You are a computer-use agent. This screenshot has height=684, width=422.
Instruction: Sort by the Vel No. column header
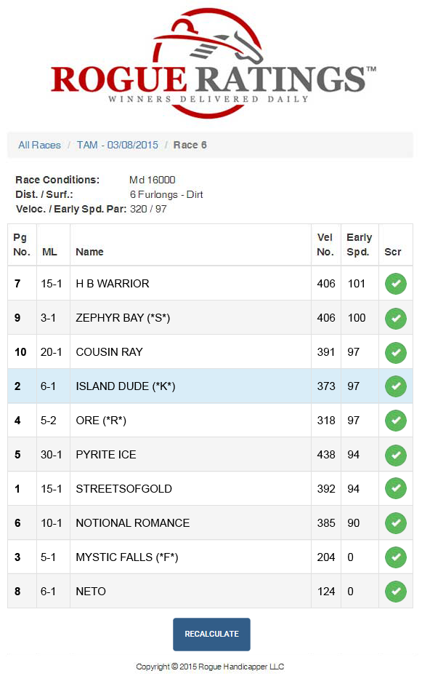pos(326,244)
